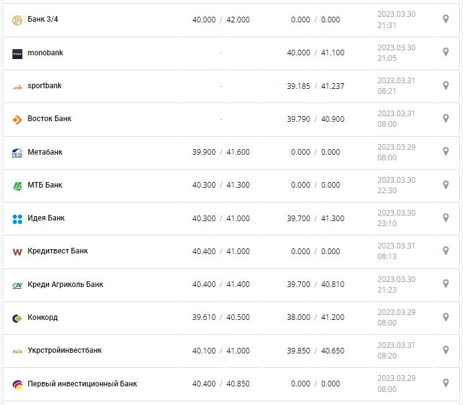Image resolution: width=463 pixels, height=405 pixels.
Task: Open map pin for monobank row
Action: [446, 52]
